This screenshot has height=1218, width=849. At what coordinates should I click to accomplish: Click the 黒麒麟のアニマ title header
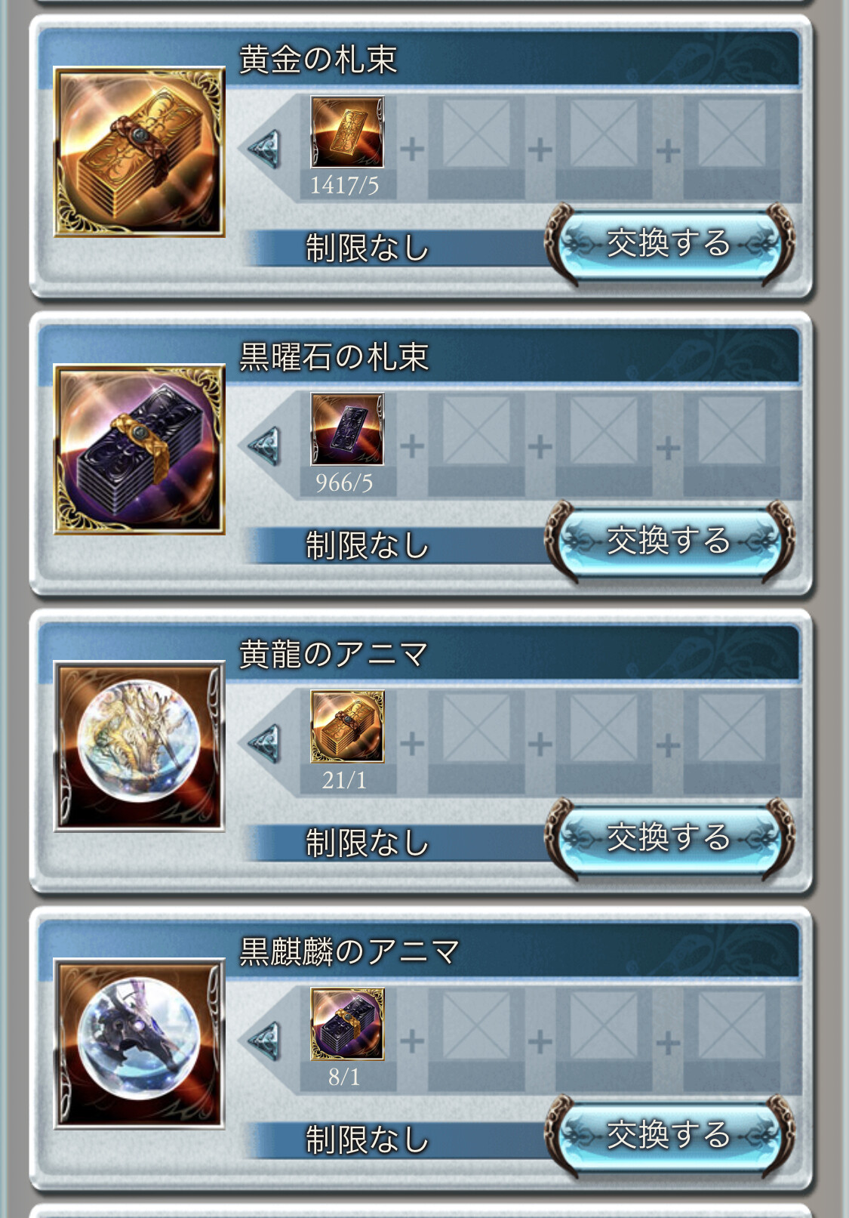(x=349, y=952)
